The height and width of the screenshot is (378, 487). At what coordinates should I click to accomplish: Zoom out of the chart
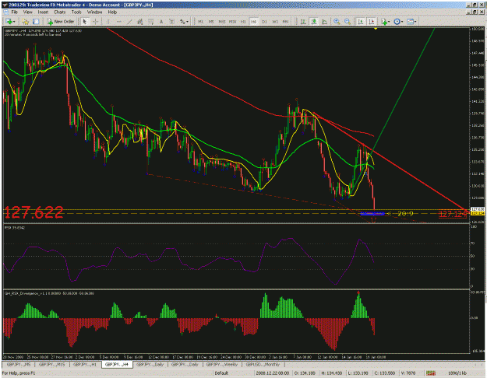(x=348, y=22)
